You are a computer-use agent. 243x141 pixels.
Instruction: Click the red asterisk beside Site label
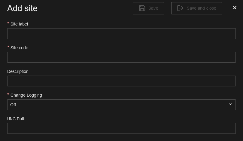(x=8, y=23)
